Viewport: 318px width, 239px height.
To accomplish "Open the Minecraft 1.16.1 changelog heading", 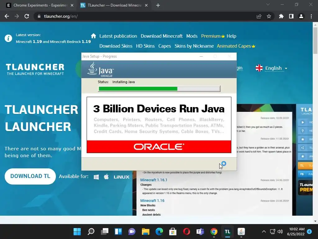I will click(x=154, y=180).
